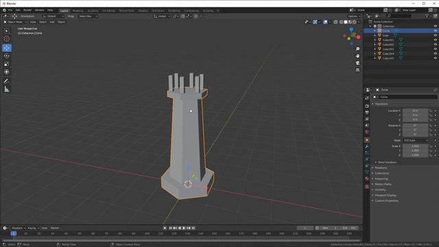Open the File menu
Viewport: 439px width, 247px height.
[10, 10]
